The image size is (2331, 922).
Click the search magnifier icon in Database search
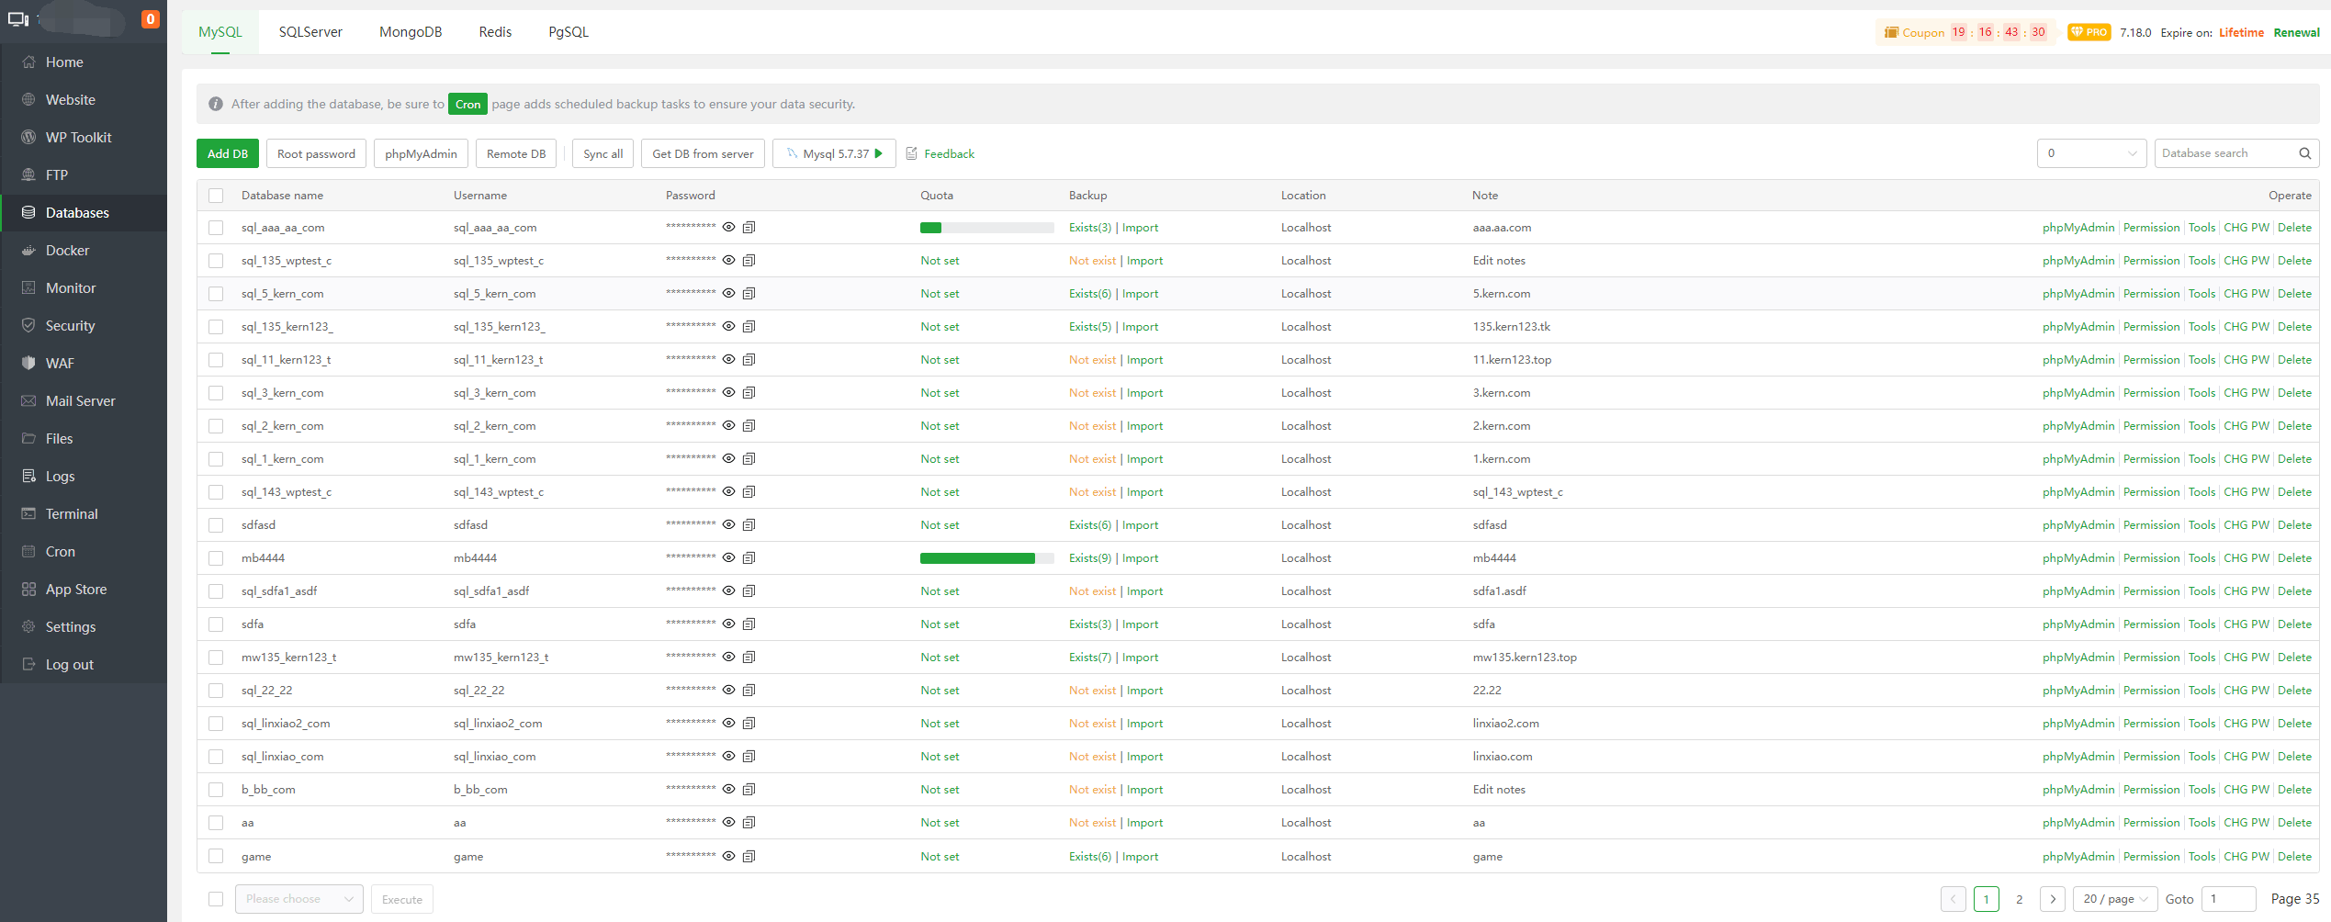(x=2304, y=153)
